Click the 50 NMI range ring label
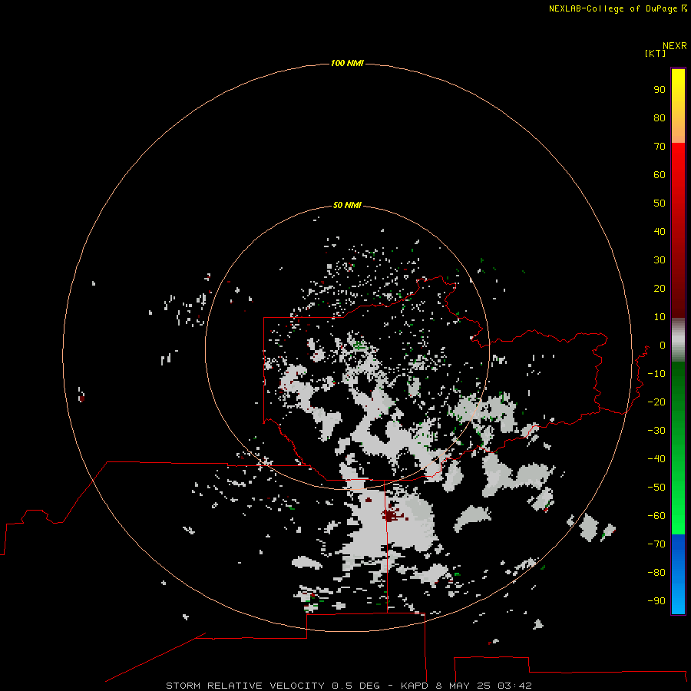Image resolution: width=691 pixels, height=691 pixels. (x=347, y=205)
